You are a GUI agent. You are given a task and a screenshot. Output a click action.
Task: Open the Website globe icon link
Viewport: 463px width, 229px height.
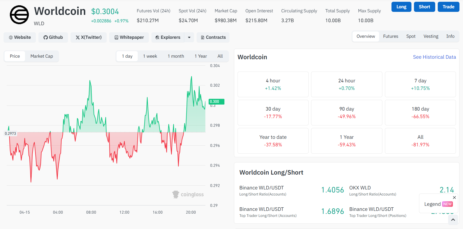(x=11, y=37)
